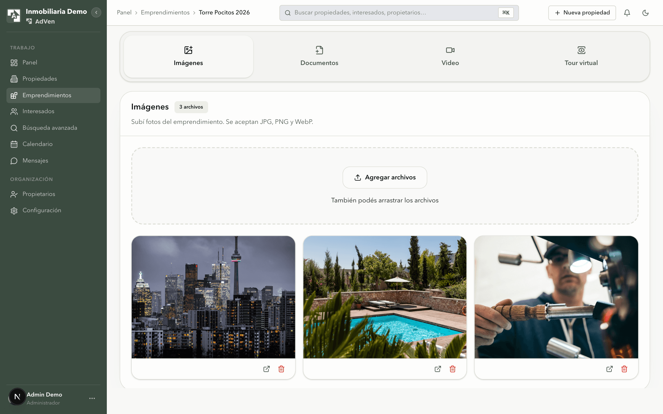Viewport: 663px width, 414px height.
Task: Open pool image in new window icon
Action: pos(438,369)
